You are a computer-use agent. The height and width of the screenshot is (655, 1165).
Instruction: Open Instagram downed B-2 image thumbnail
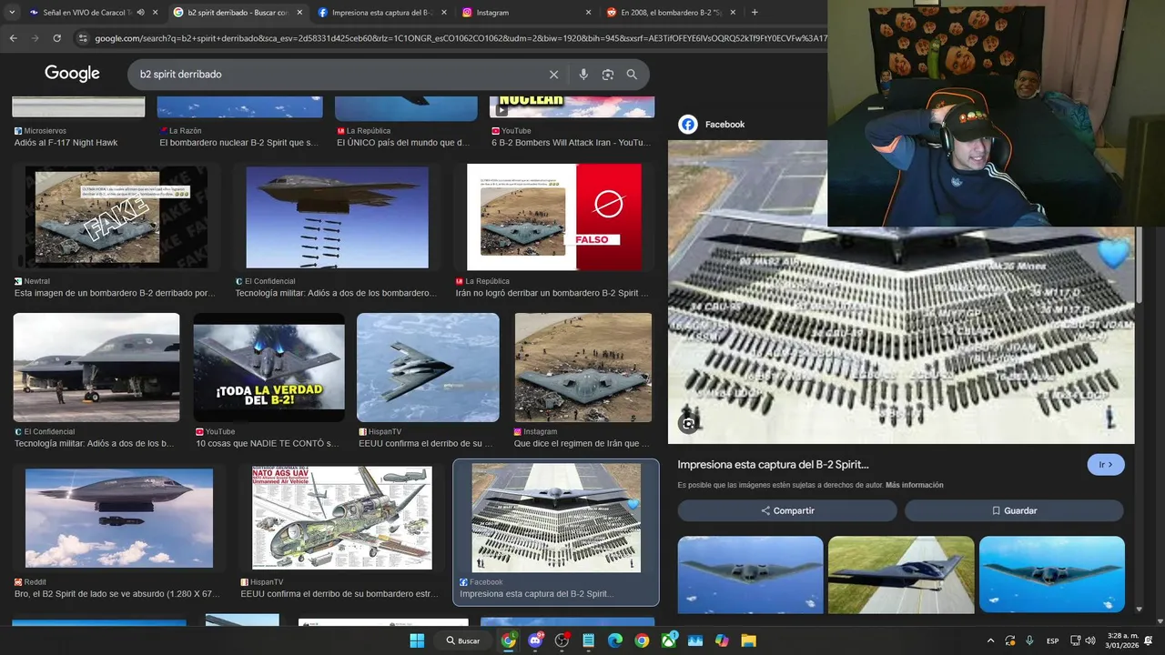tap(583, 368)
